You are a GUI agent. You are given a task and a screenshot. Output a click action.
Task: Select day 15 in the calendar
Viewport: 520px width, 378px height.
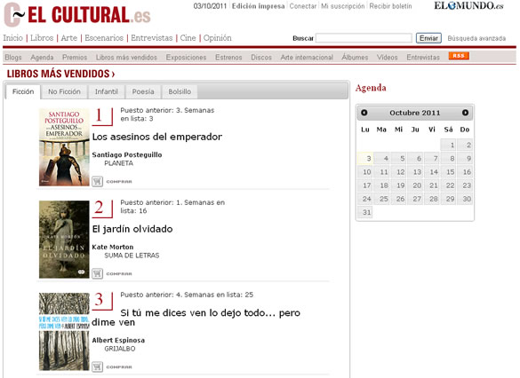[x=448, y=172]
